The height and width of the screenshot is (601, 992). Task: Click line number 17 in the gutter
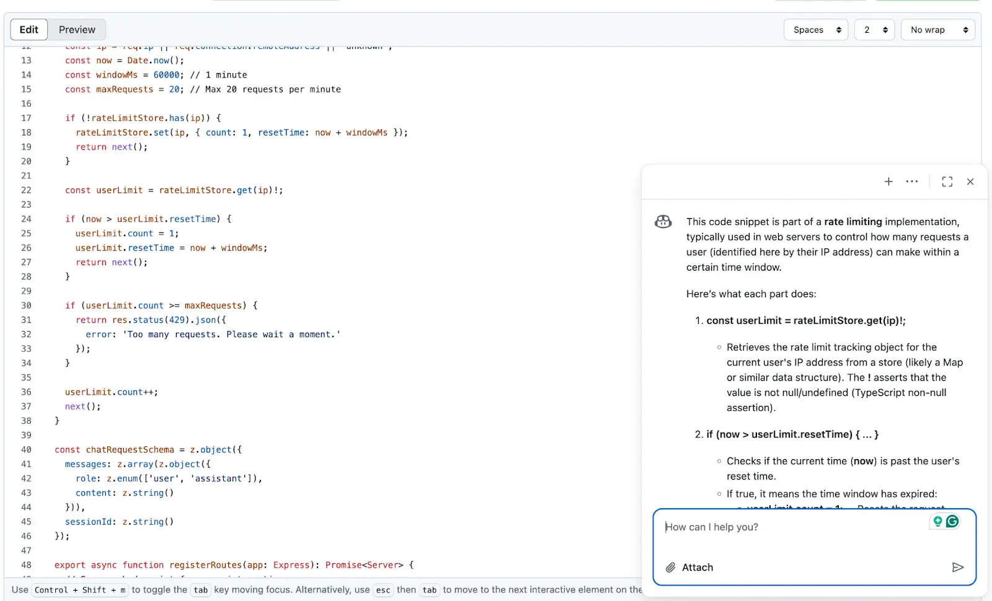click(x=26, y=118)
